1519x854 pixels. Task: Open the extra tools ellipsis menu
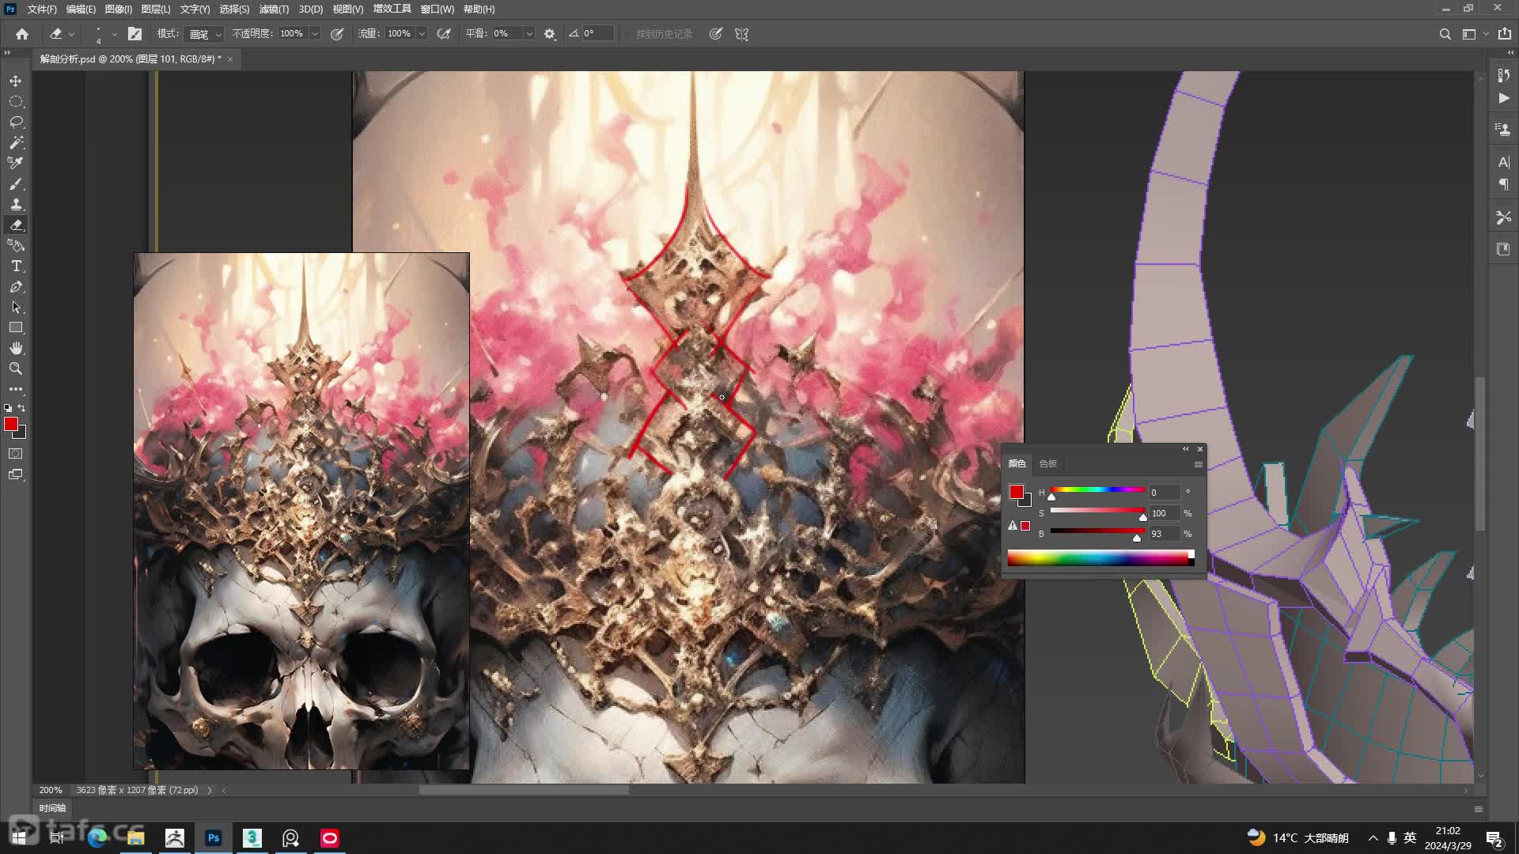(x=16, y=389)
